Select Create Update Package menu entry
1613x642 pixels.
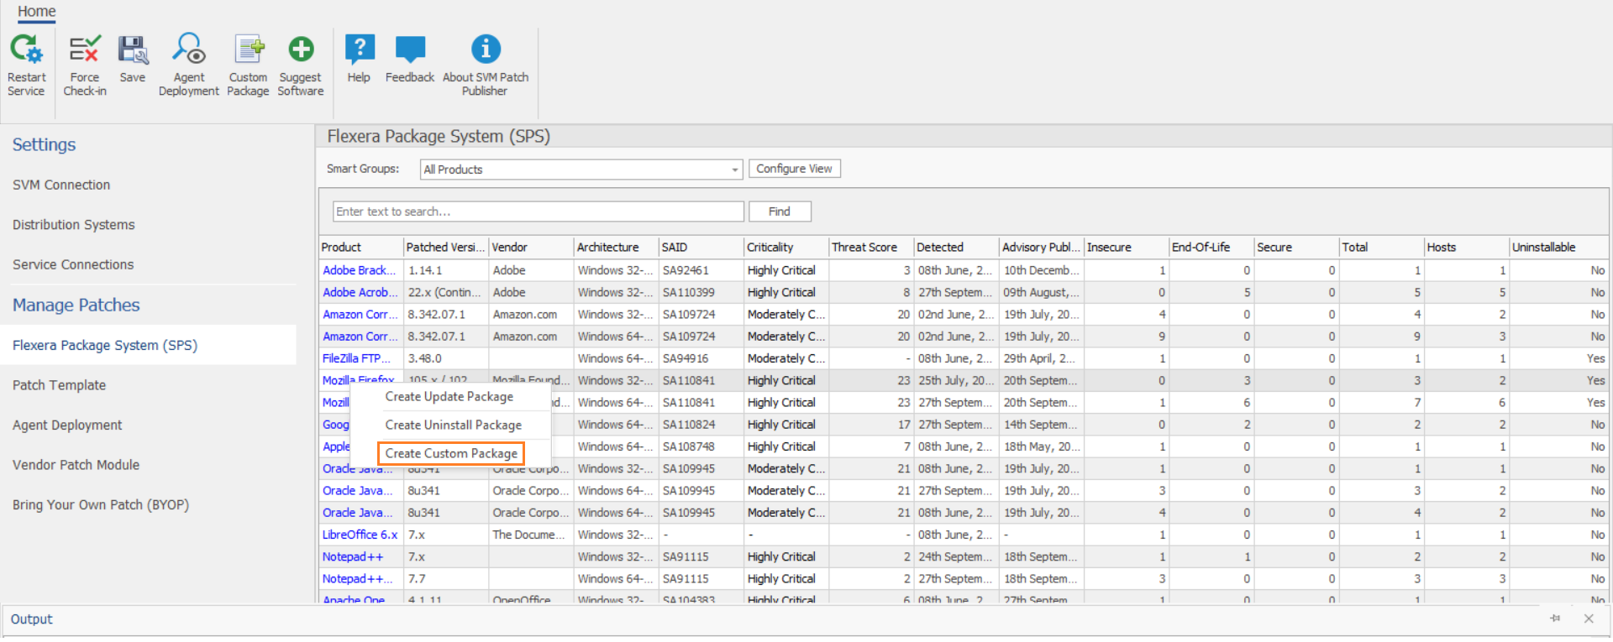449,397
